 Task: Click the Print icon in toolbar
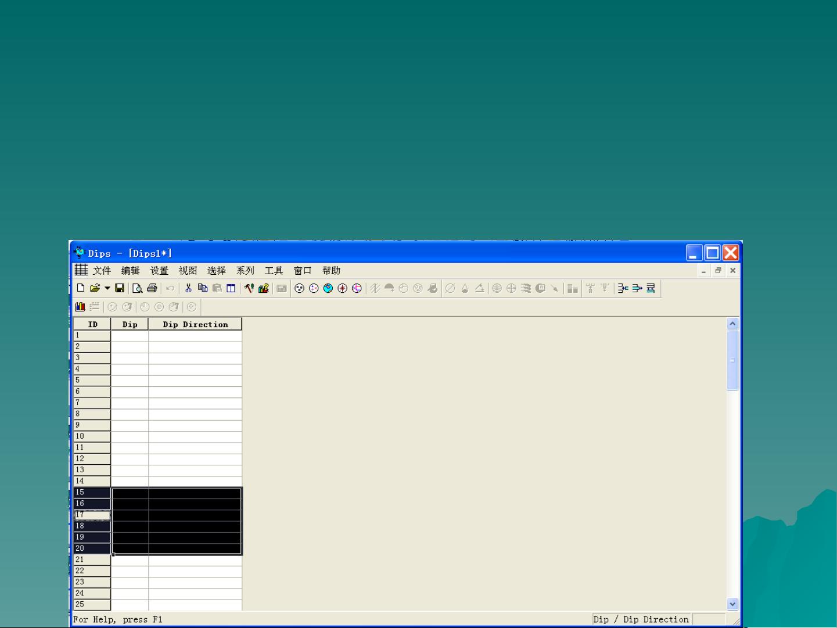(152, 288)
